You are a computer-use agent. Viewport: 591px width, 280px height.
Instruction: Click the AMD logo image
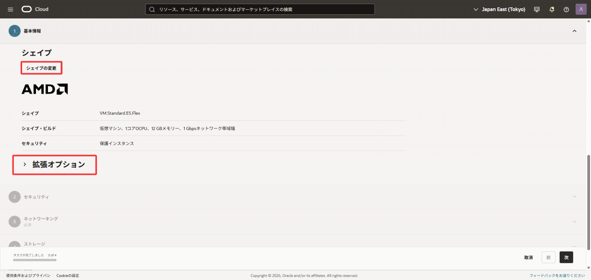coord(45,89)
